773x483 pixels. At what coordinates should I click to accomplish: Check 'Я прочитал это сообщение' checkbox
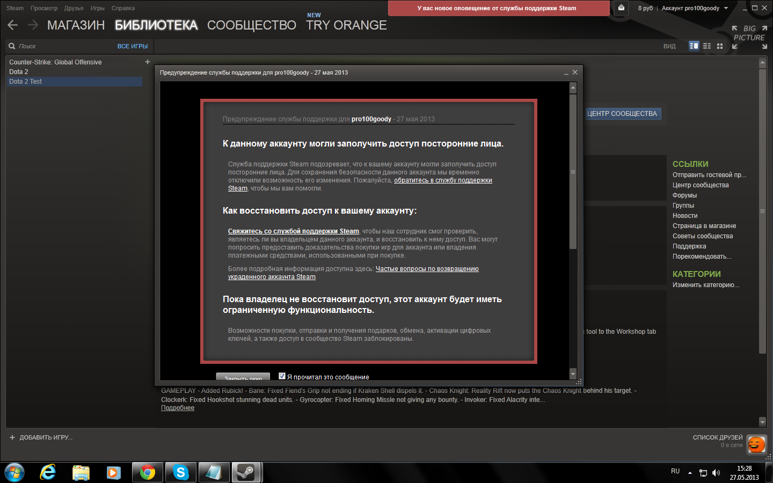(x=282, y=376)
